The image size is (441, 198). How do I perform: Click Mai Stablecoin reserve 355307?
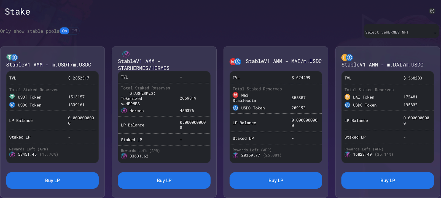pos(299,98)
